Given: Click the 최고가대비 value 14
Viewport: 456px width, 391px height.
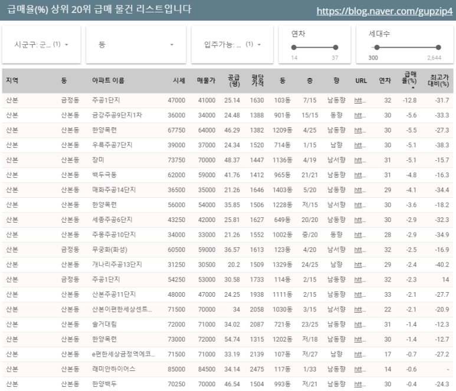Looking at the screenshot, I should coord(445,280).
